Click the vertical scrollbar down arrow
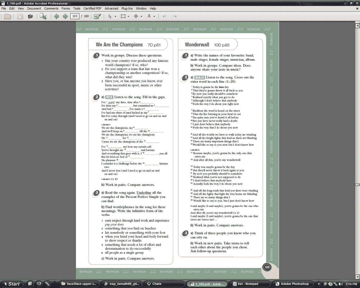This screenshot has height=288, width=360. click(x=357, y=277)
